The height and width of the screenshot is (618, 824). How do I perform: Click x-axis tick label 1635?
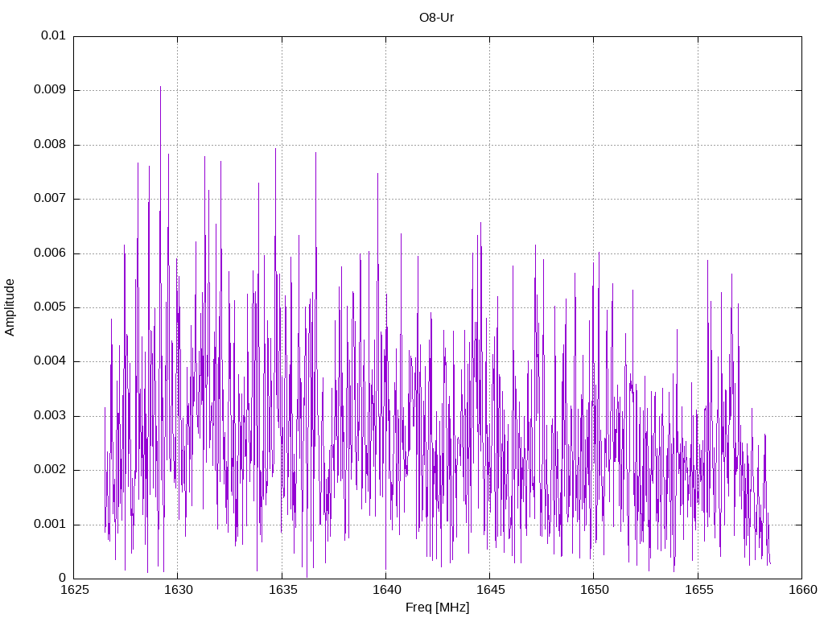(282, 590)
